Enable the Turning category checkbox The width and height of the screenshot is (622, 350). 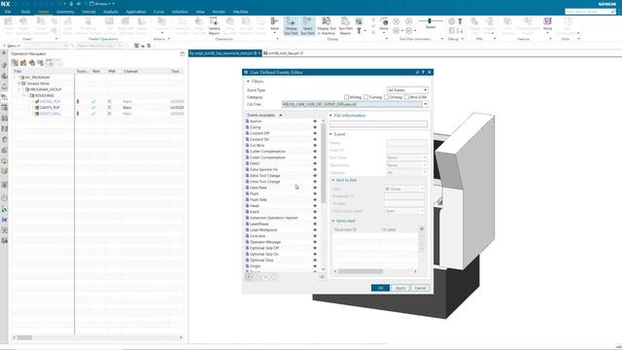pos(365,97)
